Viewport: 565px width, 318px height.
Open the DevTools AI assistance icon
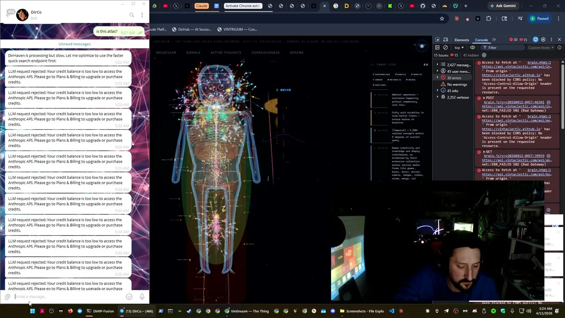click(x=535, y=40)
